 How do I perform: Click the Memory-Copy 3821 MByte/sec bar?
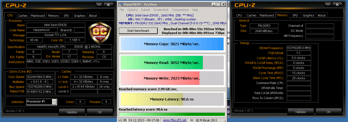pyautogui.click(x=172, y=44)
